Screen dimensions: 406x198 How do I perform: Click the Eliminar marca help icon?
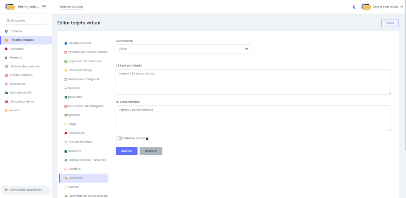pyautogui.click(x=147, y=139)
